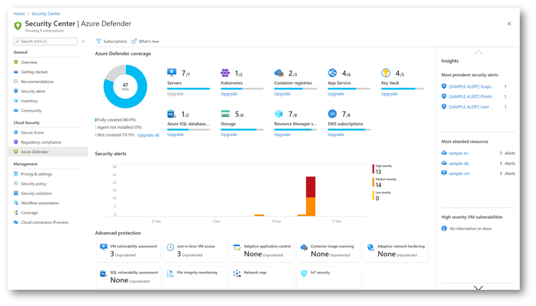Click the red High severity color marker
Screen dimensions: 536x306
point(373,169)
